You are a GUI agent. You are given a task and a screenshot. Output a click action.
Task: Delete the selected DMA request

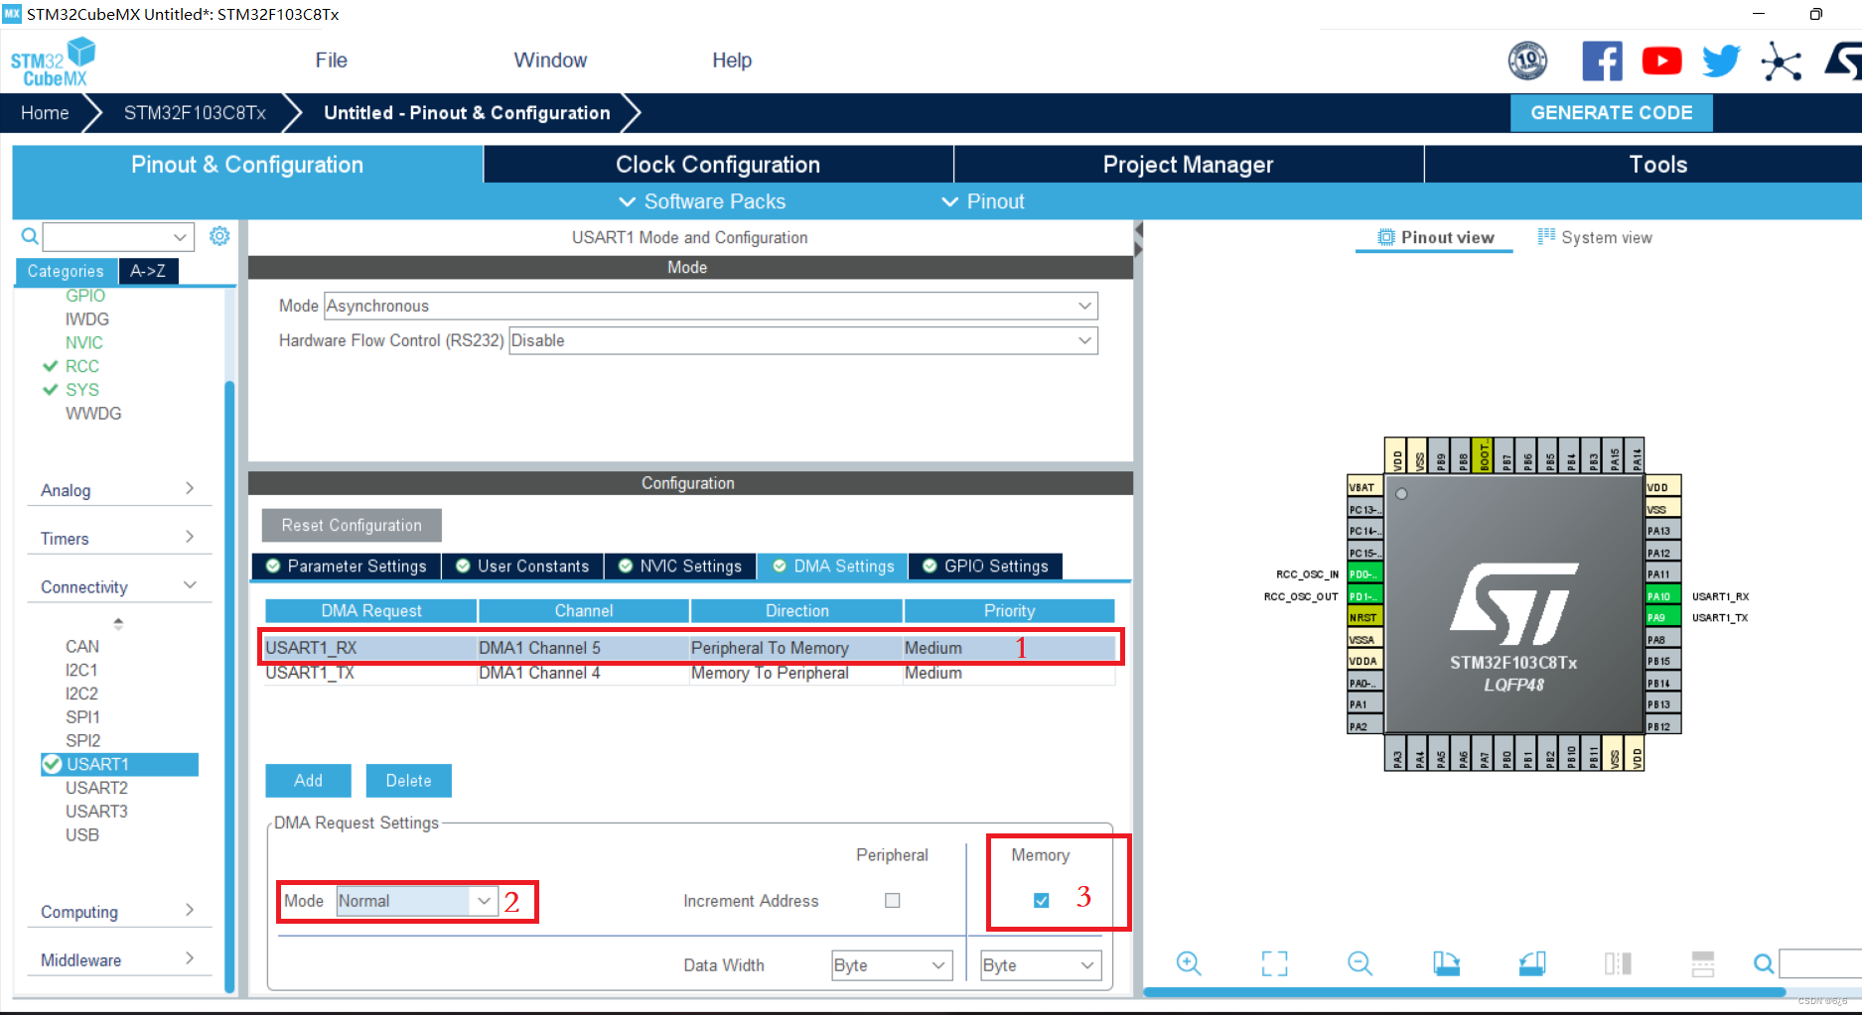(x=408, y=781)
